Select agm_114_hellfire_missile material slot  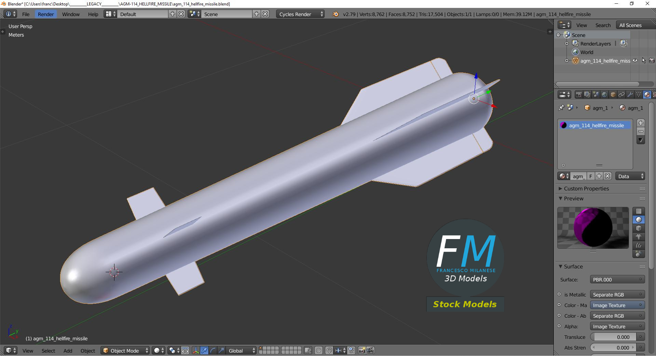[x=595, y=125]
